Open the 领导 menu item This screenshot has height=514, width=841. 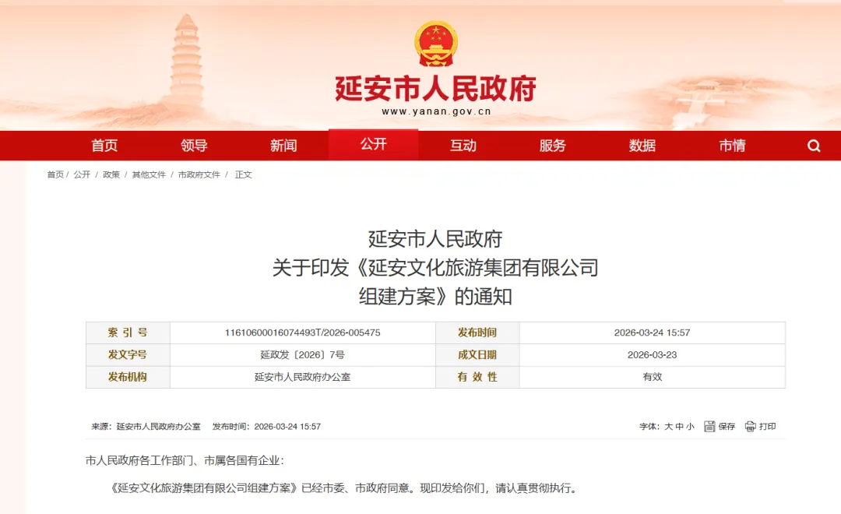tap(192, 146)
